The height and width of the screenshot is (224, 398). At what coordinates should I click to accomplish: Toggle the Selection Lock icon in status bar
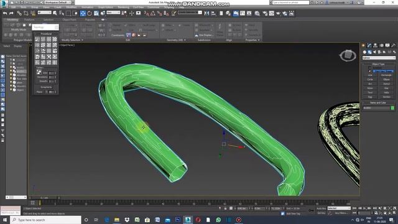[225, 208]
